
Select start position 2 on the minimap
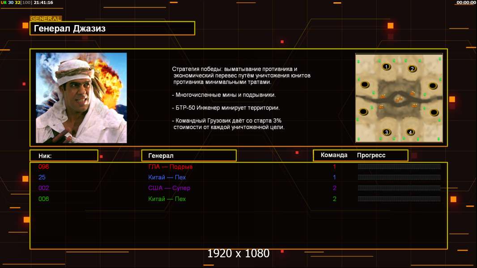pyautogui.click(x=412, y=69)
